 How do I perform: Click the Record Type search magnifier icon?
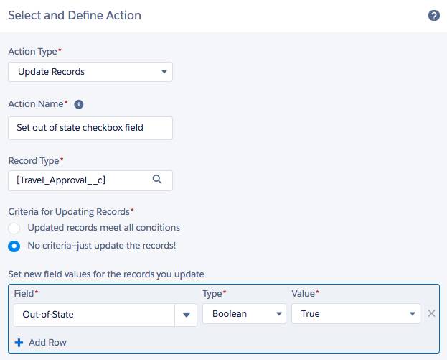tap(157, 180)
